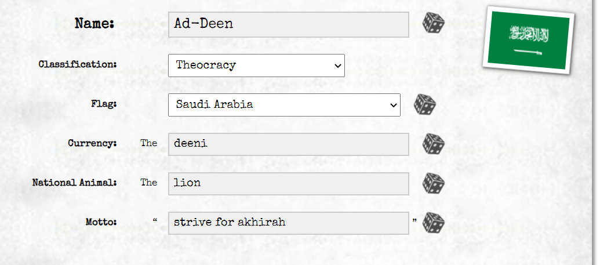This screenshot has width=600, height=265.
Task: Edit the motto field strive for akhirah
Action: click(x=289, y=223)
